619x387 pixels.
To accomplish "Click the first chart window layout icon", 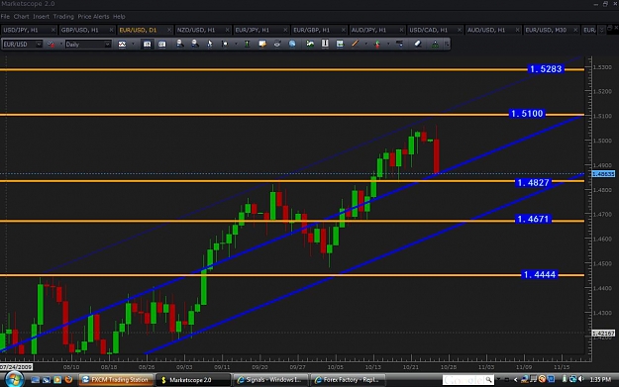I will pyautogui.click(x=147, y=45).
